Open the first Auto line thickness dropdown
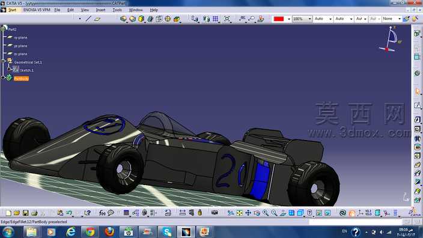This screenshot has height=238, width=423. pos(330,19)
